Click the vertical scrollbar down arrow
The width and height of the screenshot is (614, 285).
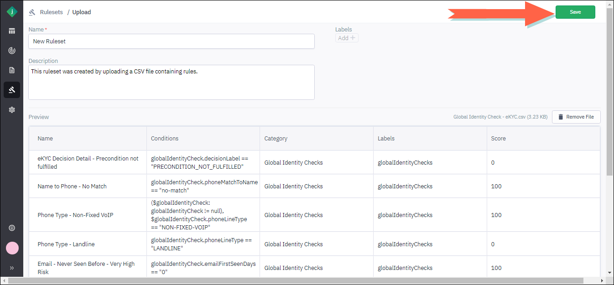click(x=610, y=272)
